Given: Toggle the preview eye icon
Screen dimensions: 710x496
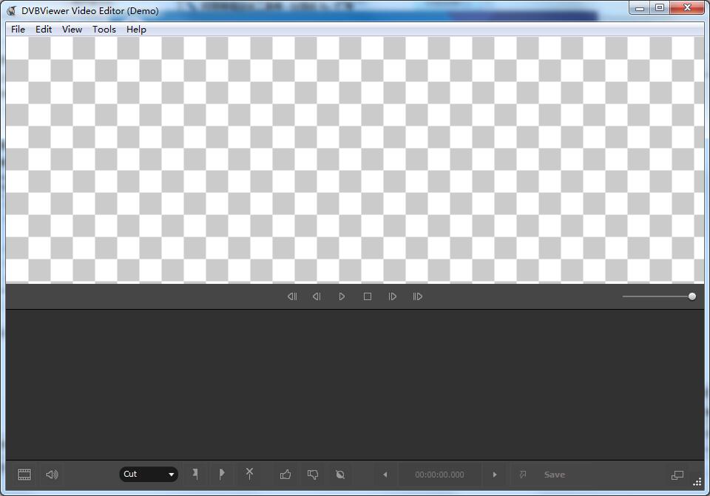Looking at the screenshot, I should [x=340, y=474].
